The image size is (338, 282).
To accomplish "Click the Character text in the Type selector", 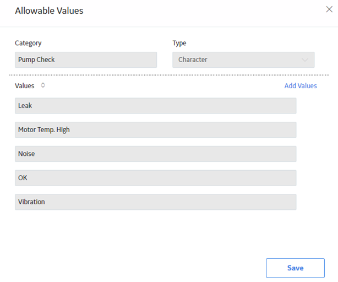I will pyautogui.click(x=193, y=59).
